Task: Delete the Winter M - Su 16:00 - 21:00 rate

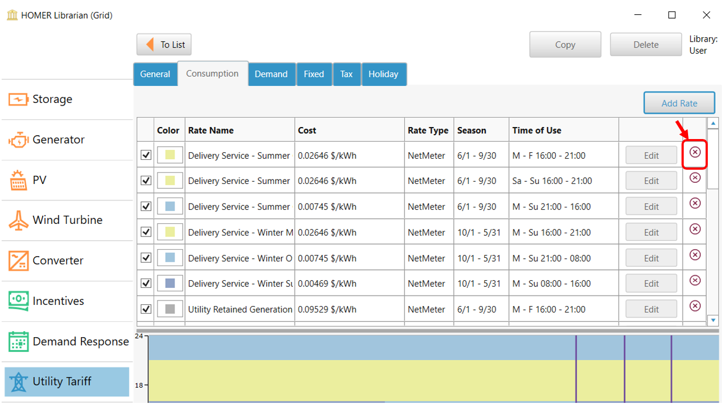Action: coord(695,229)
